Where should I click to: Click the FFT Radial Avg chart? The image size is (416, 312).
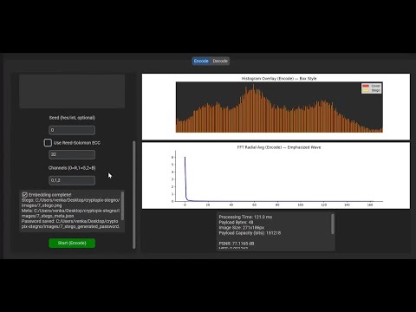279,176
